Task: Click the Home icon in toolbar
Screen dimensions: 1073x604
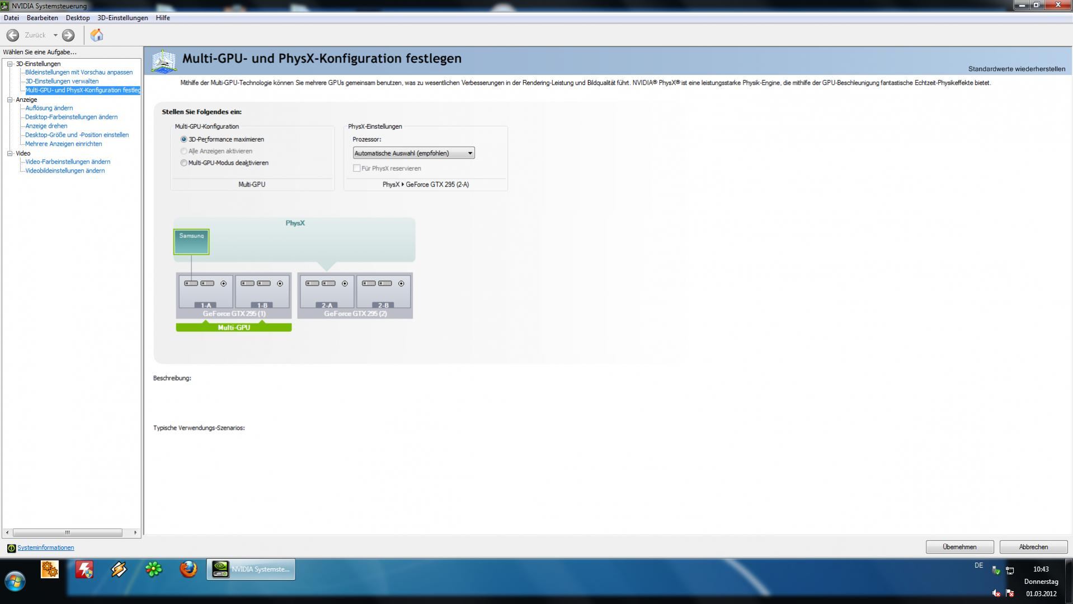Action: (97, 35)
